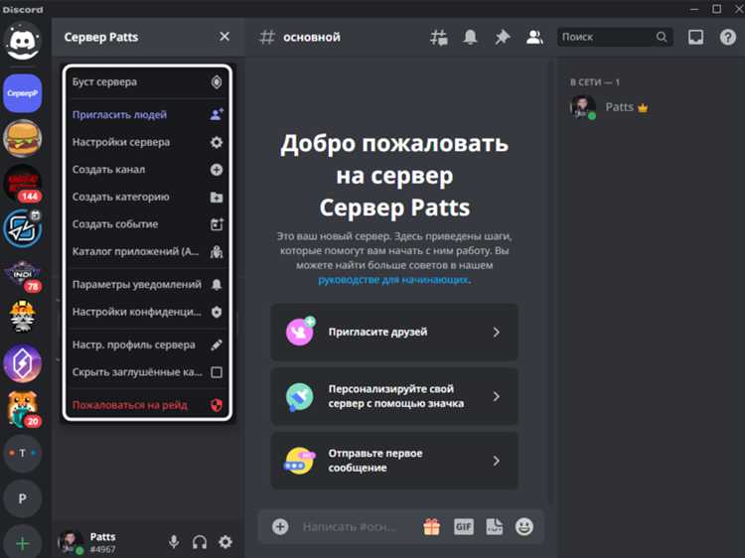The height and width of the screenshot is (558, 745).
Task: Open the P server icon
Action: tap(22, 498)
